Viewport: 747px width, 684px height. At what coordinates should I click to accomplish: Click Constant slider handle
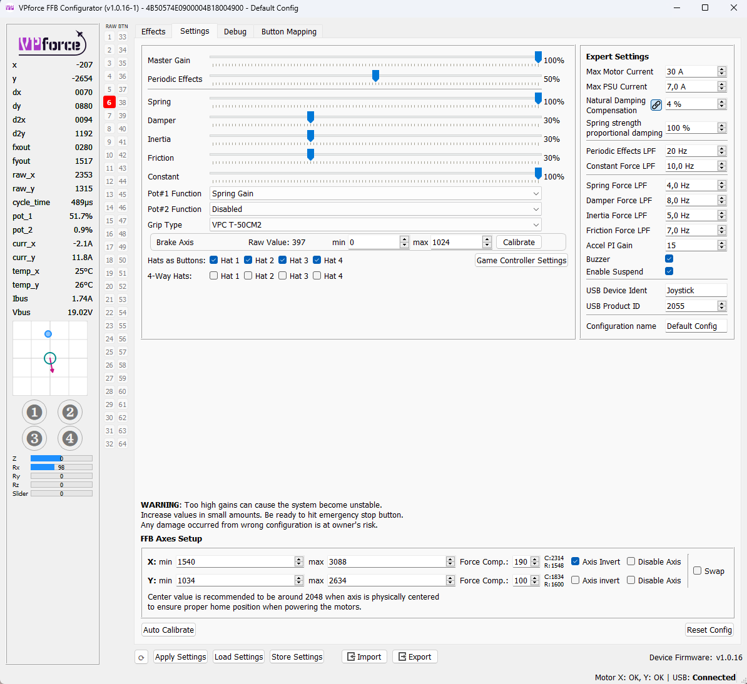point(538,174)
